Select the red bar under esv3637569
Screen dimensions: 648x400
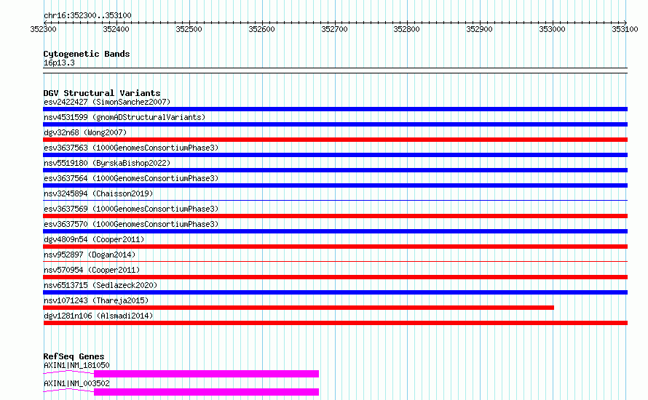pos(335,216)
